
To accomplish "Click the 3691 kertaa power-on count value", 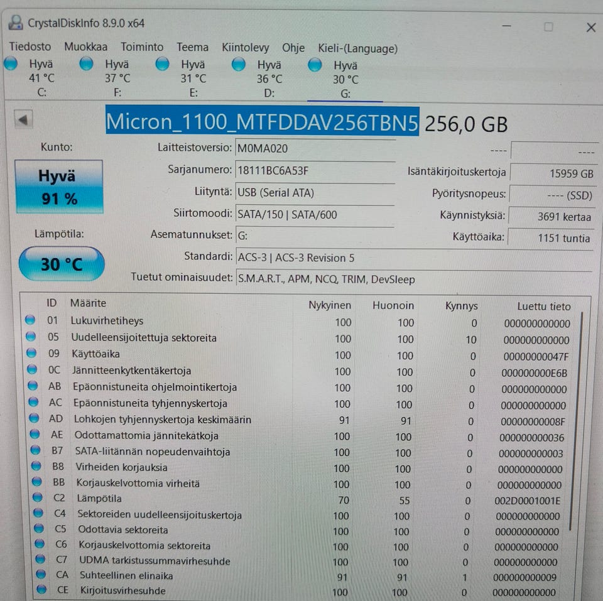I will (x=551, y=217).
